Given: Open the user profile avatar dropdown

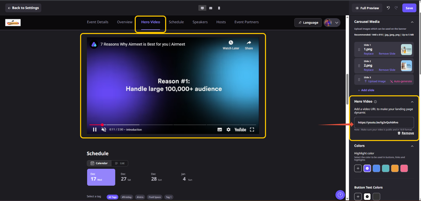Looking at the screenshot, I should 332,23.
